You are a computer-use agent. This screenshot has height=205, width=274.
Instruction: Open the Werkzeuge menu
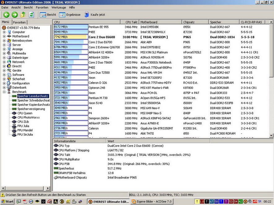59,7
